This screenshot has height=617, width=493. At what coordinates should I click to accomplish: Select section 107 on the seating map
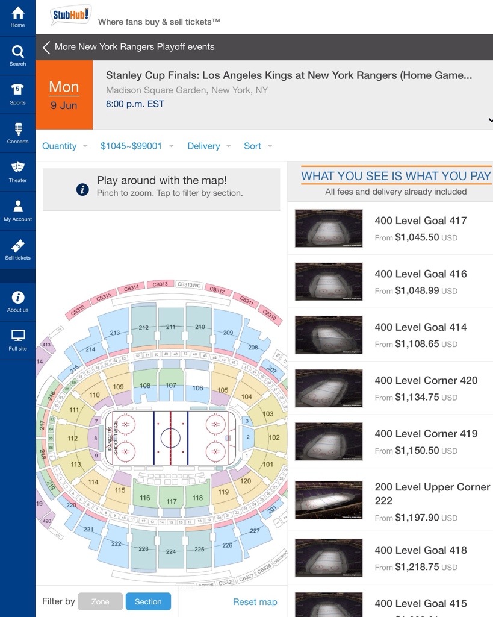point(171,385)
